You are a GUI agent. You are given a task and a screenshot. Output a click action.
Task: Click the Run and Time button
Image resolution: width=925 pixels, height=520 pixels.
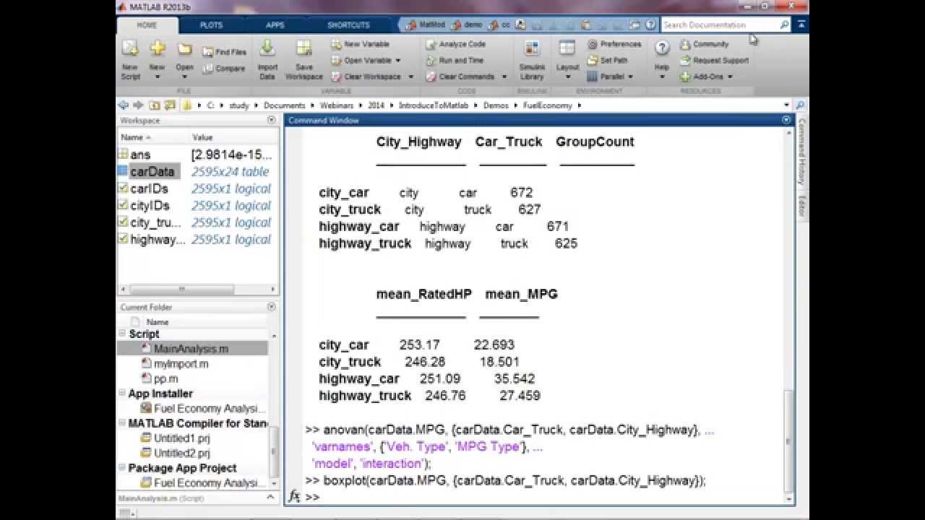click(x=454, y=61)
